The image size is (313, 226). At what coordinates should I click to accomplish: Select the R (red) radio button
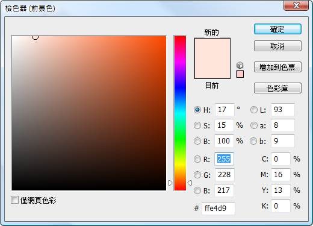pyautogui.click(x=197, y=159)
